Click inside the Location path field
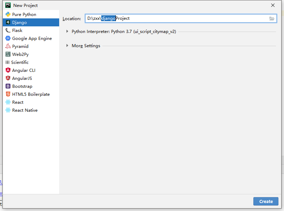Image resolution: width=284 pixels, height=211 pixels. click(x=181, y=18)
